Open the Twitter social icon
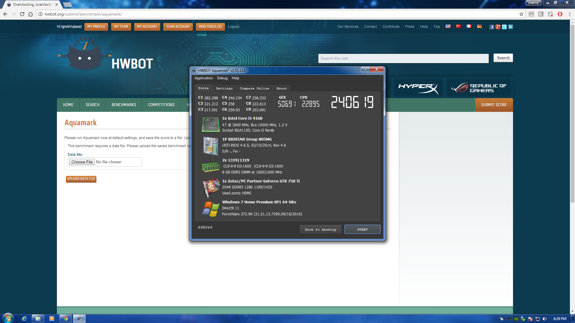 [x=504, y=27]
